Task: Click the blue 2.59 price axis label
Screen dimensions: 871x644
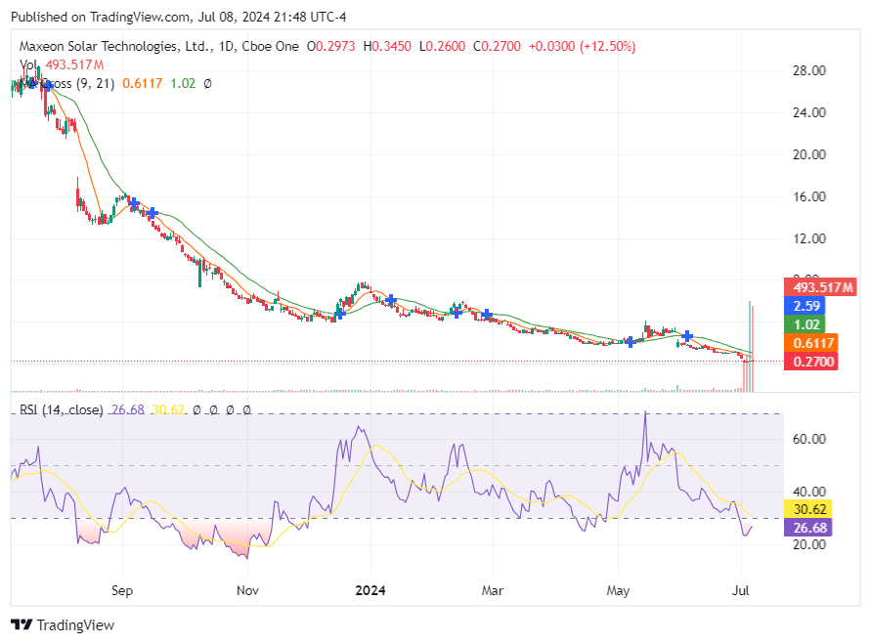Action: pos(806,306)
